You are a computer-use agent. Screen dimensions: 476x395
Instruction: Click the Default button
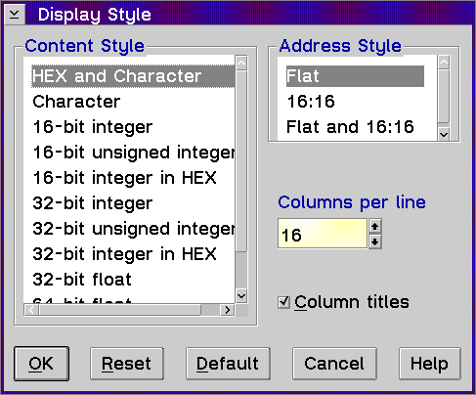point(228,364)
